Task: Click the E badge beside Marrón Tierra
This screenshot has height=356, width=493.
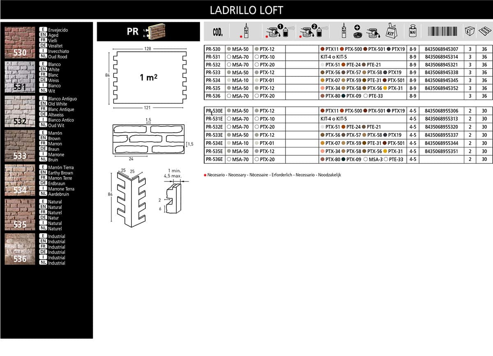Action: [42, 167]
